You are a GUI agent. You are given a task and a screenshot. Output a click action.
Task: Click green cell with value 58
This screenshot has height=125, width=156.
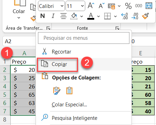click(143, 103)
